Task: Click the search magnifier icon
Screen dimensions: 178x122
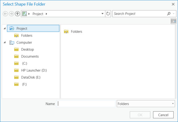Action: (x=169, y=14)
